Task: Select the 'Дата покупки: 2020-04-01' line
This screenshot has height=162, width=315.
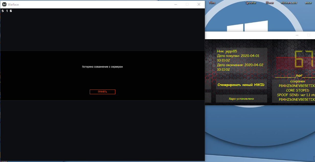Action: click(x=239, y=56)
